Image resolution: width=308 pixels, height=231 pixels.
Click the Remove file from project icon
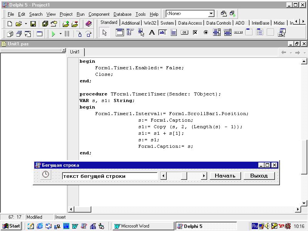coord(75,24)
